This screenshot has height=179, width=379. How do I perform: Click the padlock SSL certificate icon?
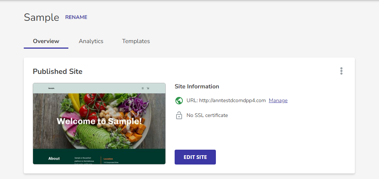pos(179,115)
